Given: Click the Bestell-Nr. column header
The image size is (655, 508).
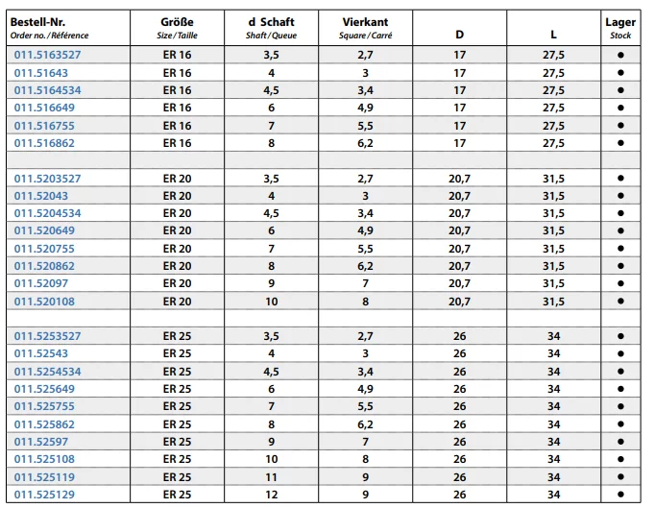Looking at the screenshot, I should (49, 28).
